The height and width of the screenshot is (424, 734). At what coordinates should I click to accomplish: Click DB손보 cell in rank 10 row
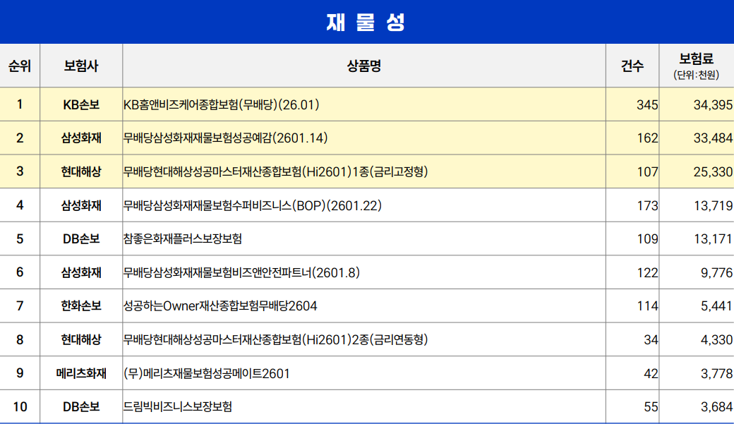pyautogui.click(x=81, y=407)
